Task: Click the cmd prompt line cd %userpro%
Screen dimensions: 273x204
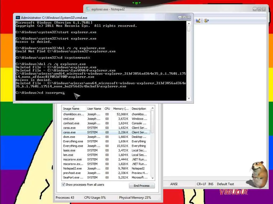Action: pos(40,93)
